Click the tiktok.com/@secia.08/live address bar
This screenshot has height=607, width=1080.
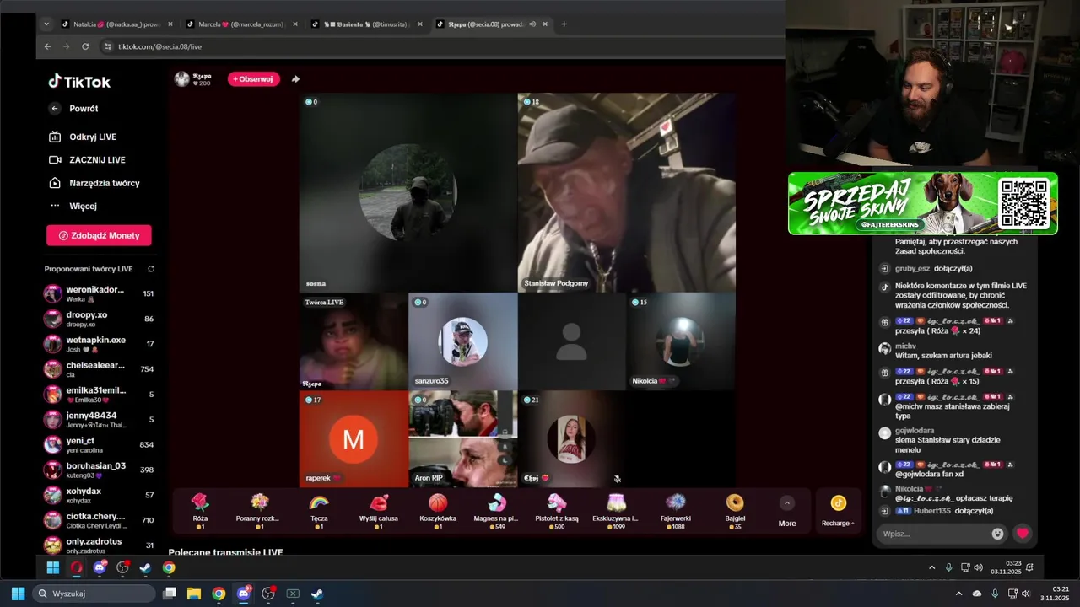159,46
